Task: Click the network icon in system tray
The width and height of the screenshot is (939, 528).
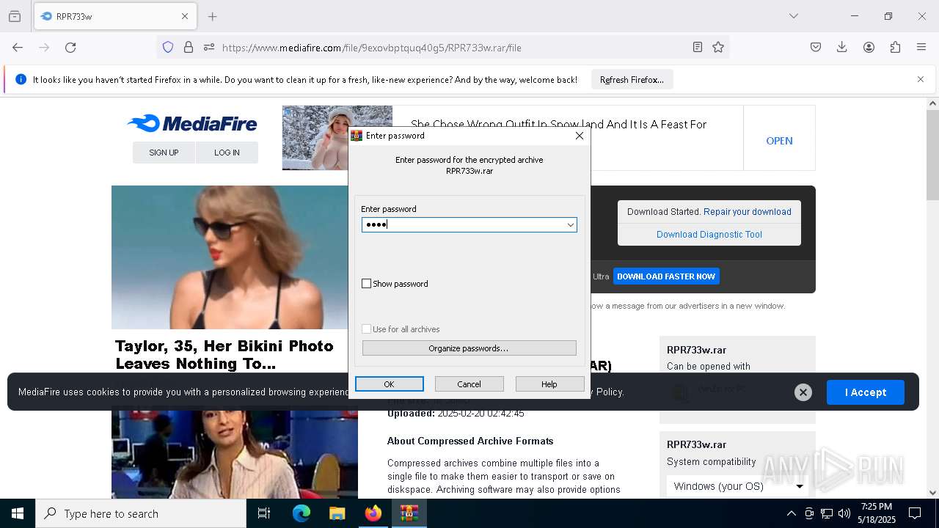Action: click(827, 513)
